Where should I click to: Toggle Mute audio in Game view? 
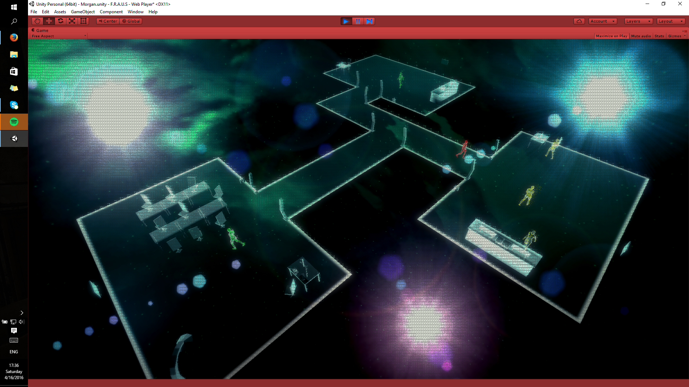[641, 36]
